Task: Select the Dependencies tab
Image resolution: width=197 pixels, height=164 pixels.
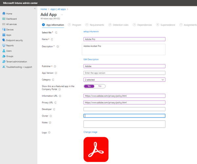Action: (142, 25)
